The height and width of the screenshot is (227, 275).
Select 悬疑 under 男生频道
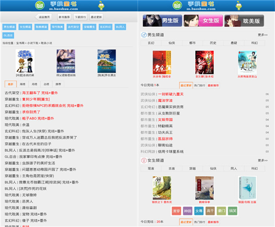(234, 43)
